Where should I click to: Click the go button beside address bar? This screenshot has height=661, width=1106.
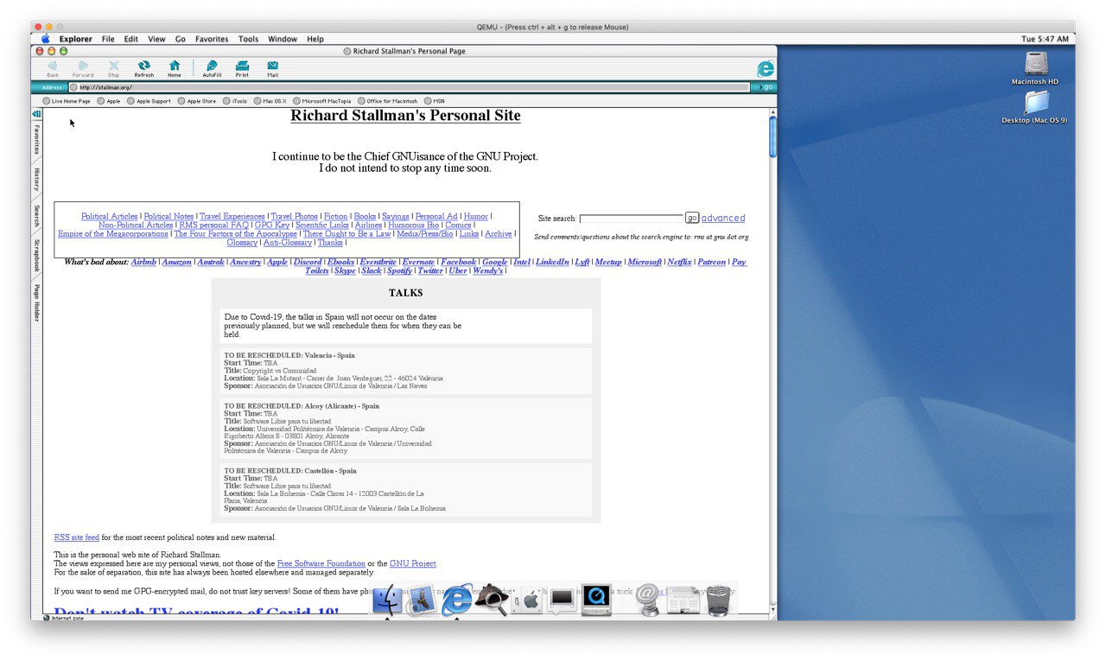764,87
